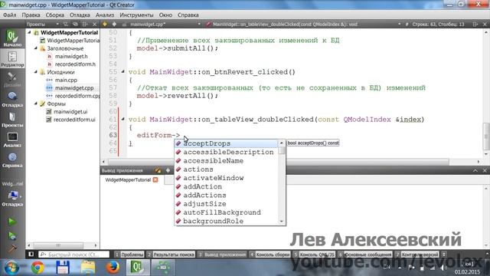
Task: Select acceptDrops in the completion list
Action: (227, 143)
